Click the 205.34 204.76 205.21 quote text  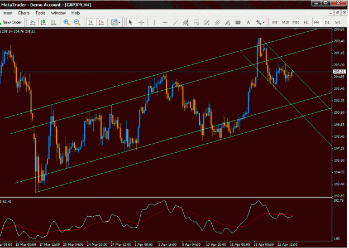(18, 32)
